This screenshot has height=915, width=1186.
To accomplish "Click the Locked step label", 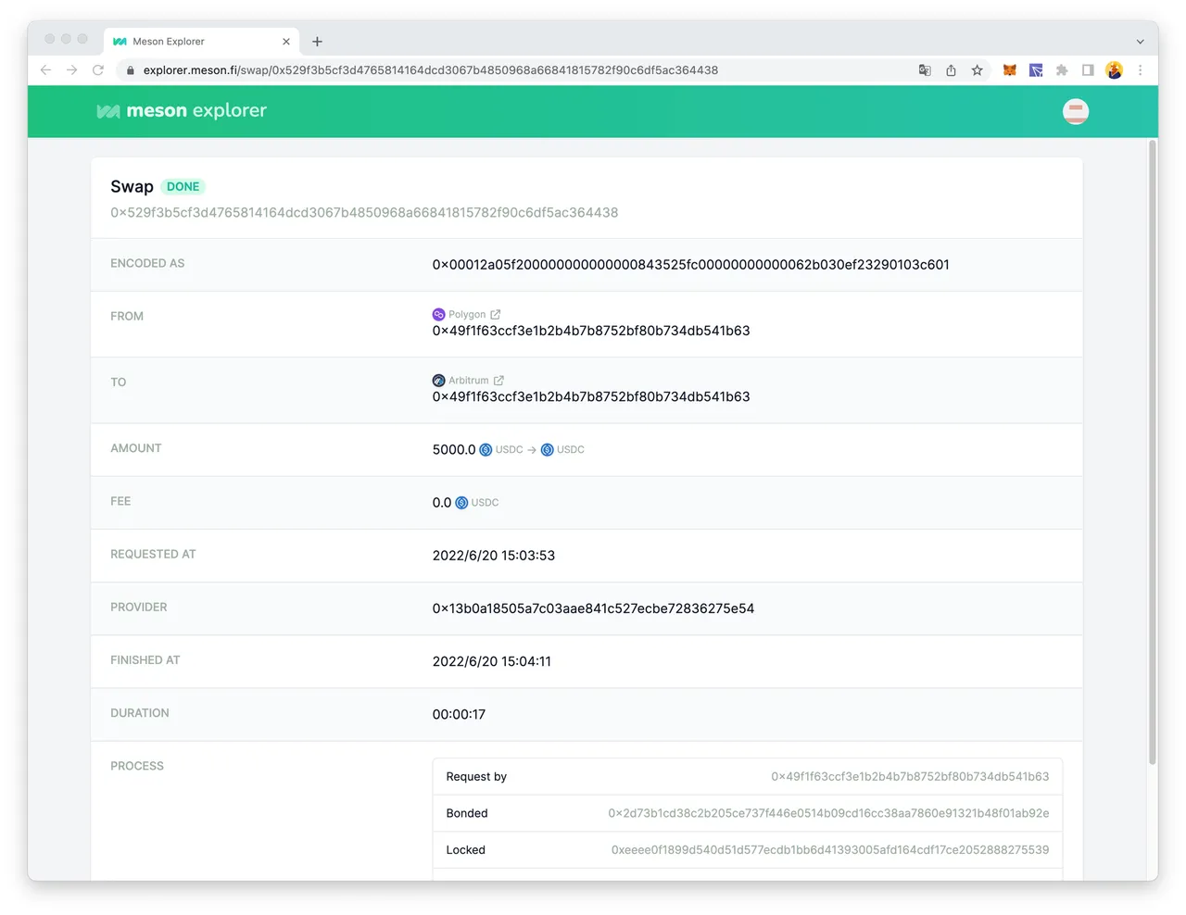I will point(465,850).
